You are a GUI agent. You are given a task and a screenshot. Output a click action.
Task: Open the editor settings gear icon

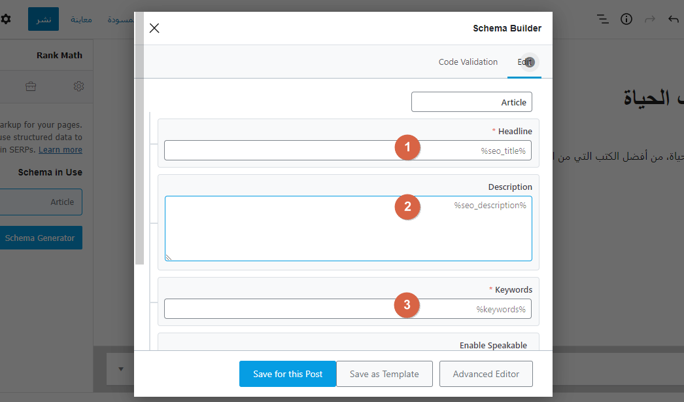(x=6, y=19)
